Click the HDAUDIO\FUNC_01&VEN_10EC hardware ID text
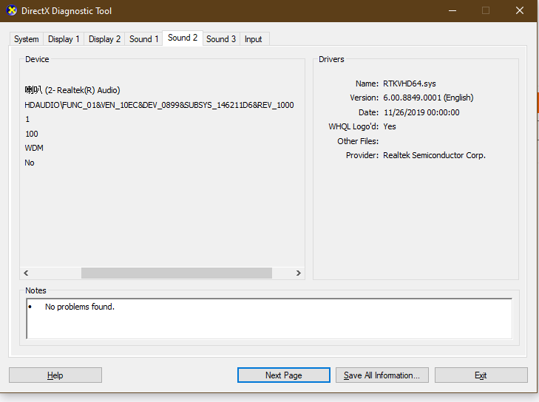 (159, 105)
